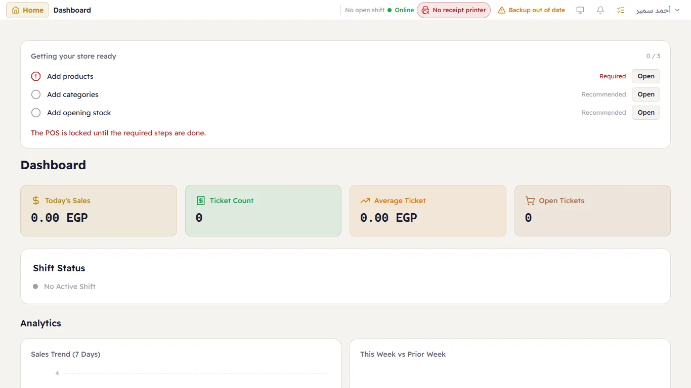
Task: Click the trend arrow icon on Average Ticket
Action: click(365, 201)
